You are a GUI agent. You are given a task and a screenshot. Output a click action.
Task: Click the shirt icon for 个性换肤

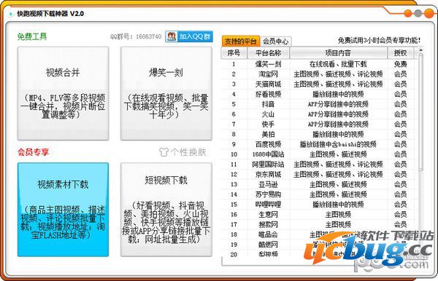[x=164, y=152]
